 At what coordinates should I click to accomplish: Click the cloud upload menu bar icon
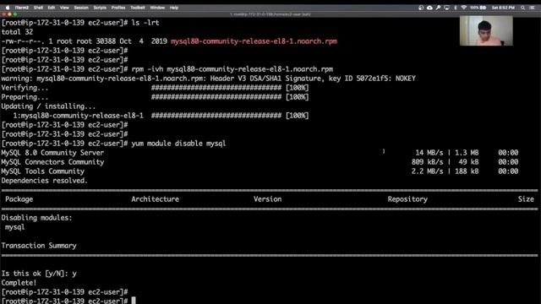(x=429, y=8)
